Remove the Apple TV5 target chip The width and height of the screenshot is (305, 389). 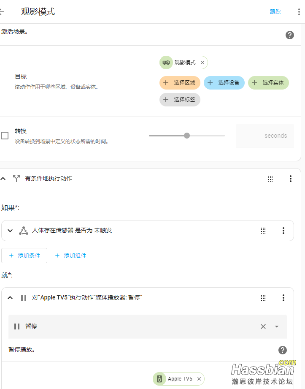(x=199, y=379)
